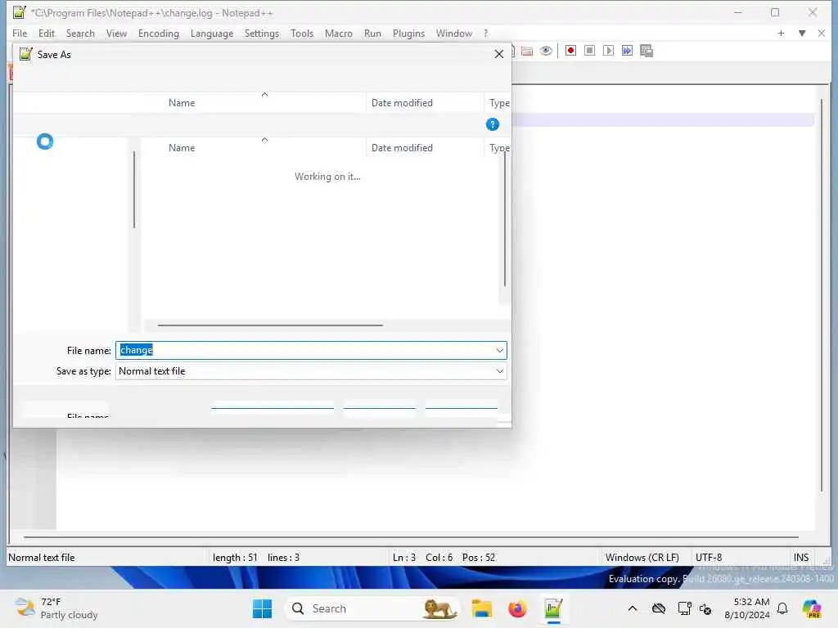This screenshot has width=838, height=628.
Task: Click the editor's horizontal scrollbar
Action: (411, 537)
